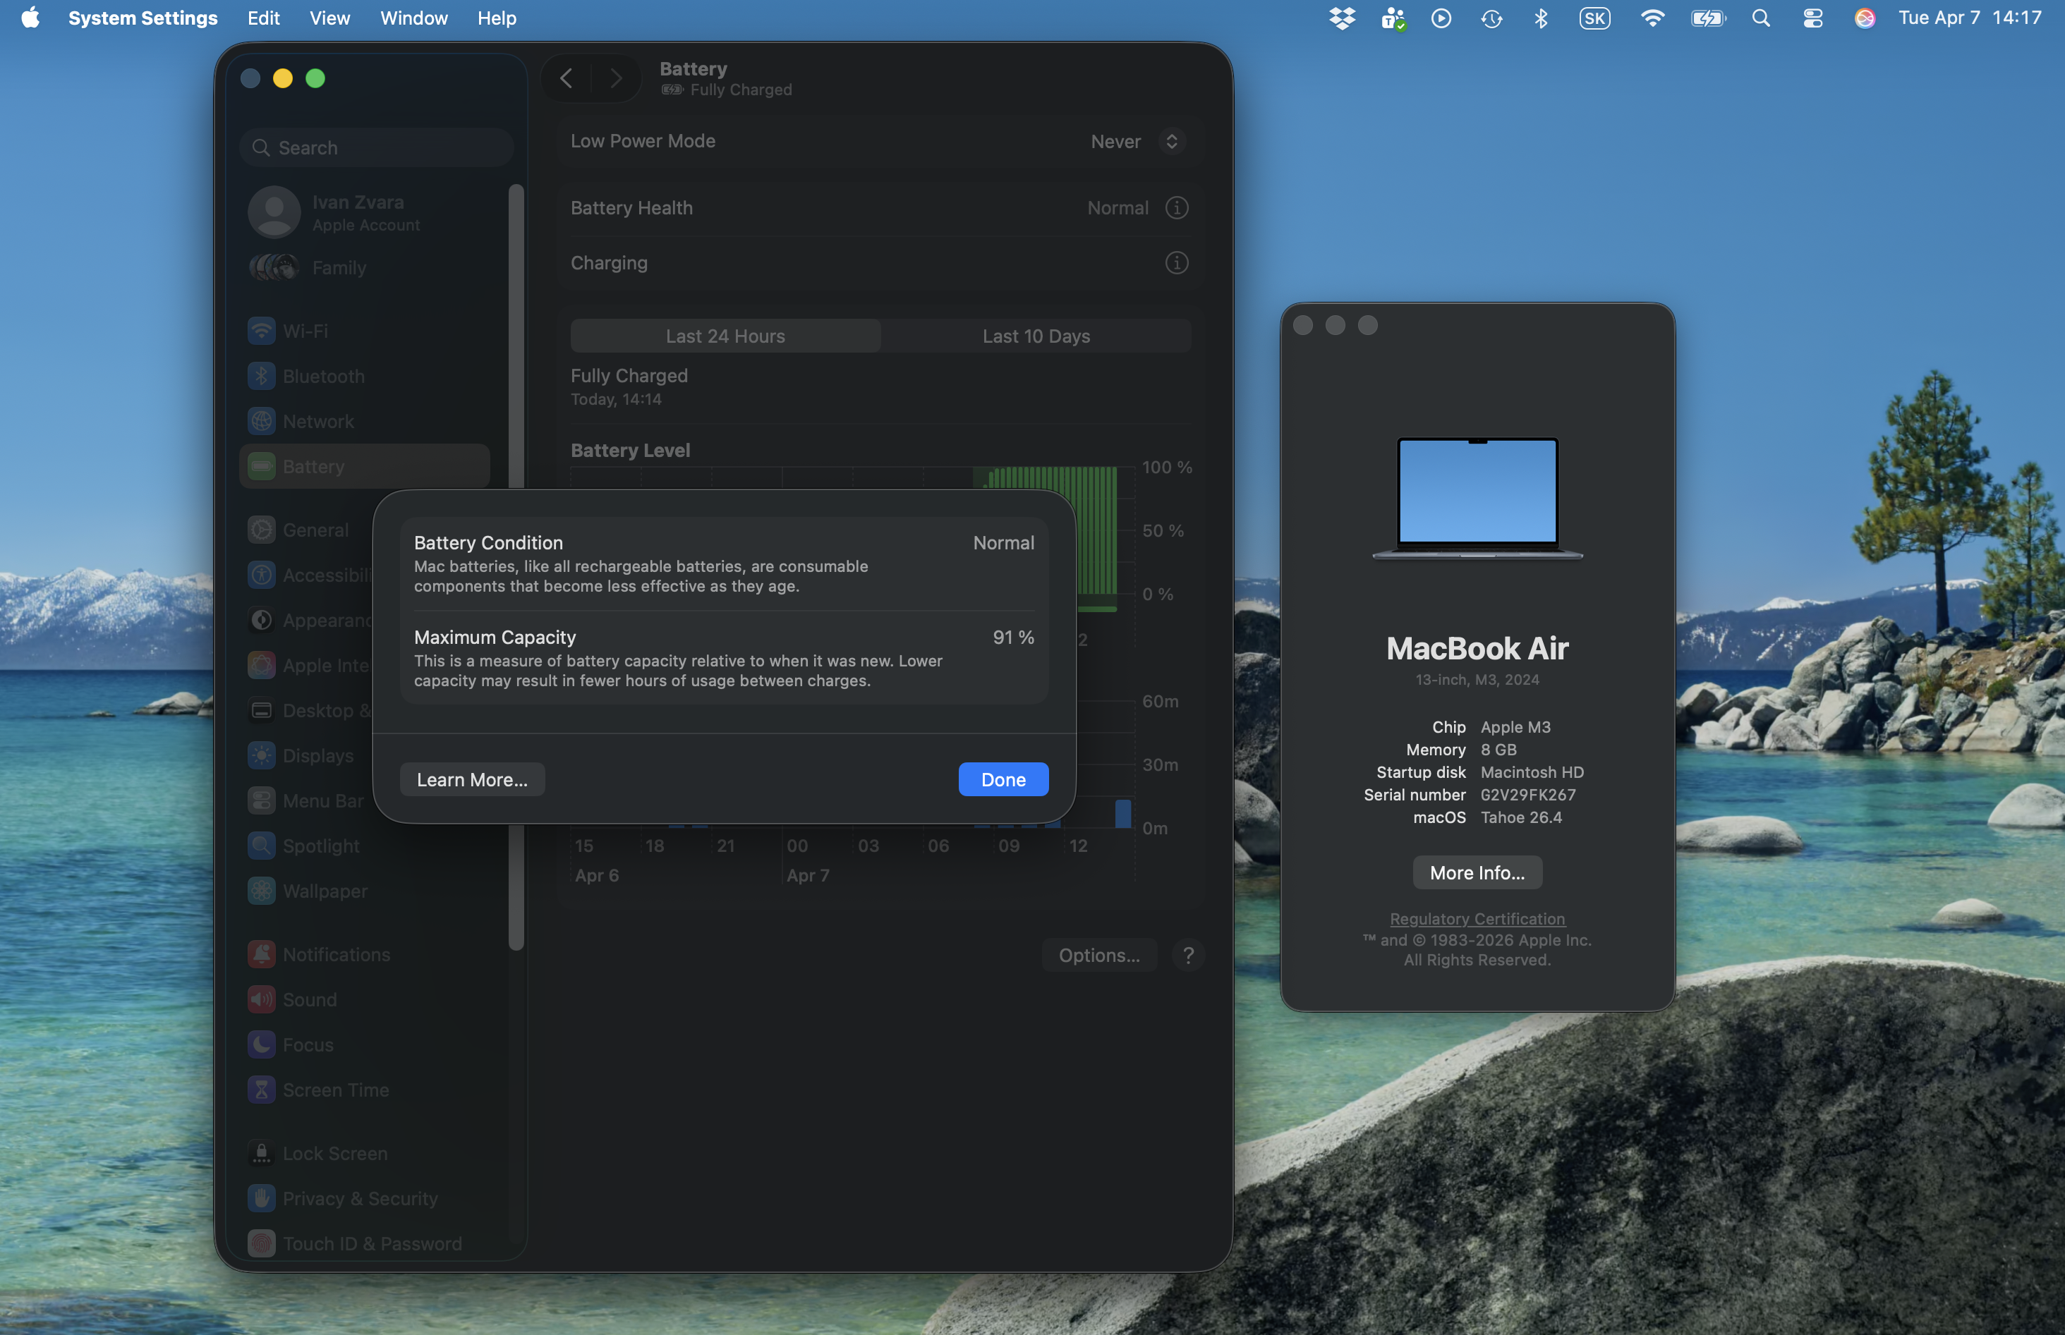Viewport: 2065px width, 1335px height.
Task: Click the Wi-Fi menu bar icon
Action: (x=1652, y=18)
